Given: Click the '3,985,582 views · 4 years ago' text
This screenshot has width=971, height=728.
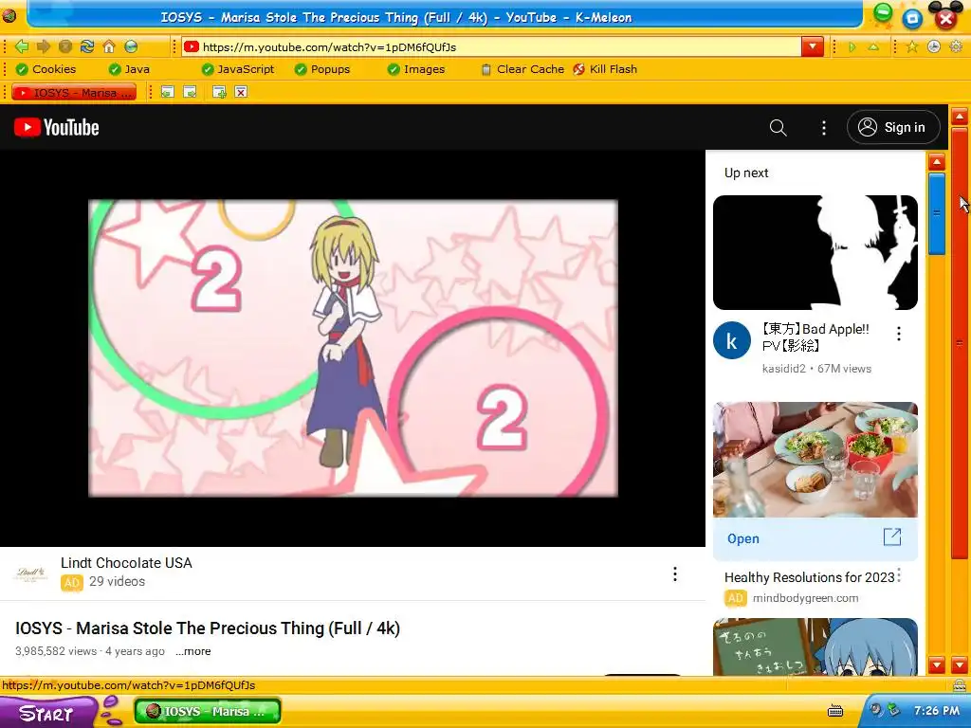Looking at the screenshot, I should (90, 651).
